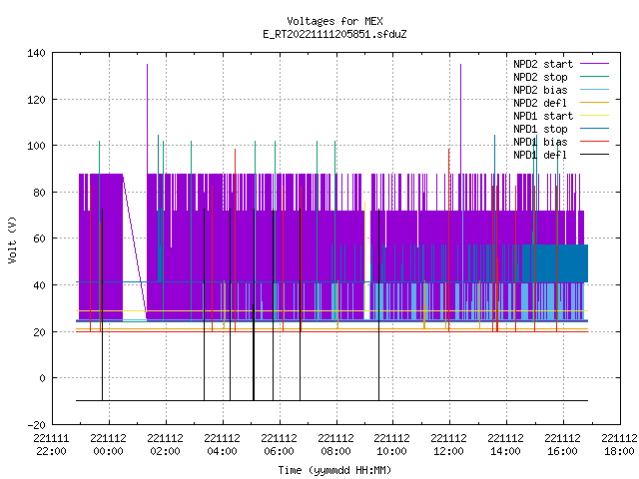Screen dimensions: 639x479
Task: Click the 221111 22:00 time tick label
Action: coord(51,445)
